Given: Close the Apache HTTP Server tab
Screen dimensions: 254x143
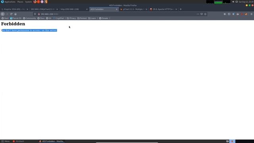Looking at the screenshot, I should pos(176,9).
